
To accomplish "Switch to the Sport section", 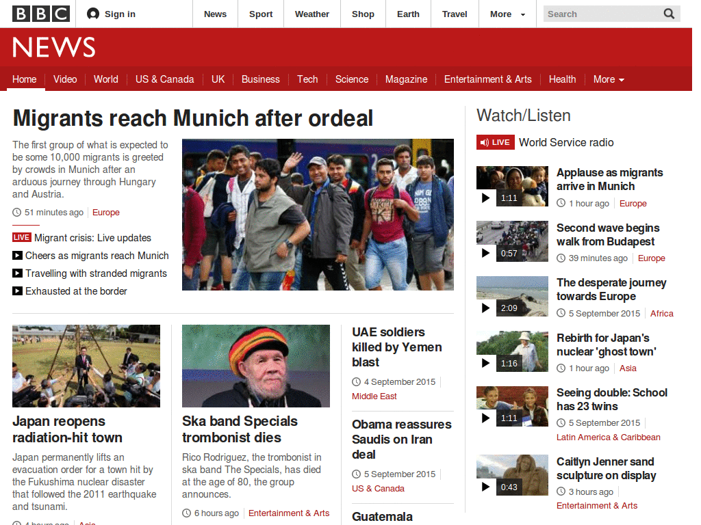I will tap(261, 14).
